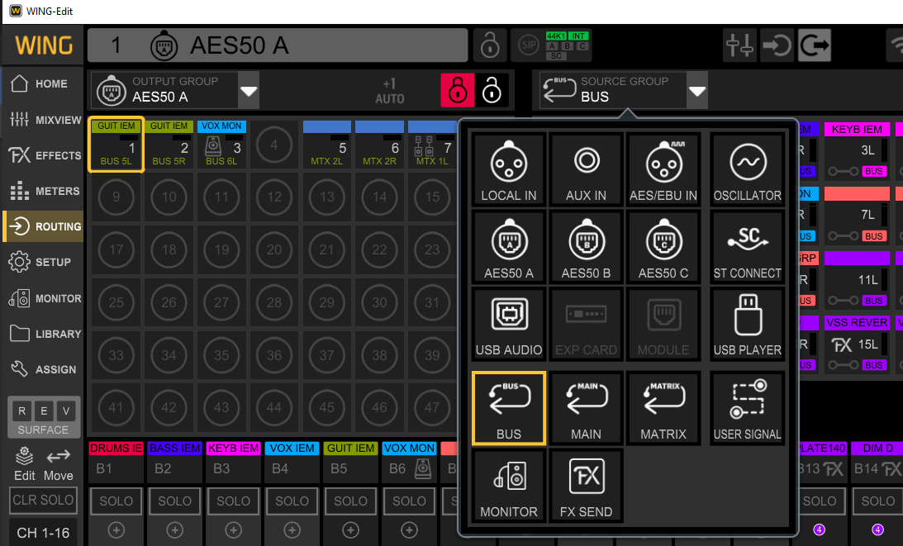The image size is (903, 546).
Task: Go to MONITOR page
Action: pyautogui.click(x=43, y=298)
